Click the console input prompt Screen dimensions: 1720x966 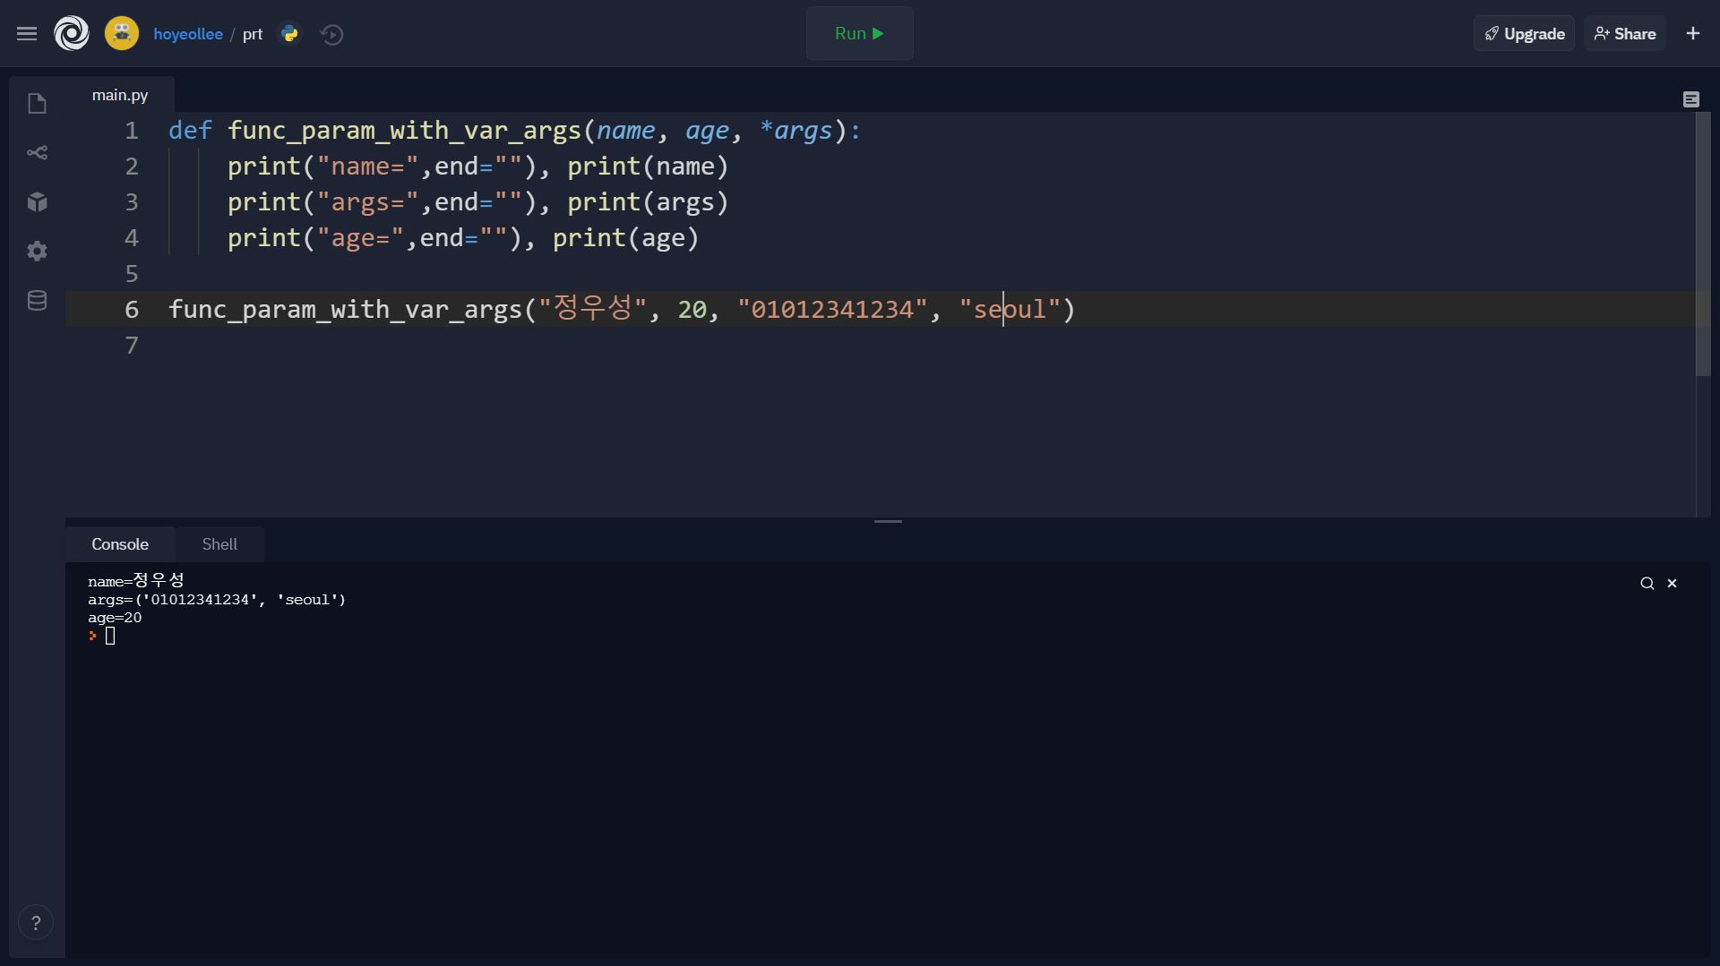(x=110, y=636)
